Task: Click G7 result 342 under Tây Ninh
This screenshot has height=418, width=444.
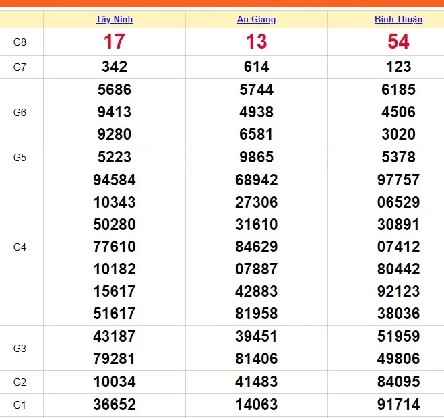Action: [x=114, y=67]
